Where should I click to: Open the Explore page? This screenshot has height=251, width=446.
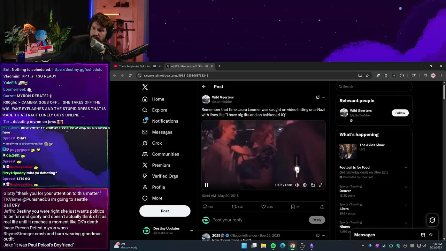(155, 110)
